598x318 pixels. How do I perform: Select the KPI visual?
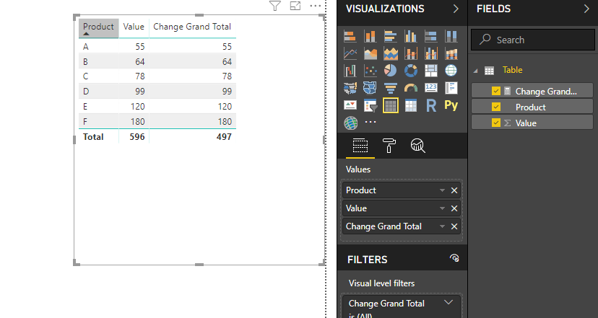pyautogui.click(x=350, y=105)
